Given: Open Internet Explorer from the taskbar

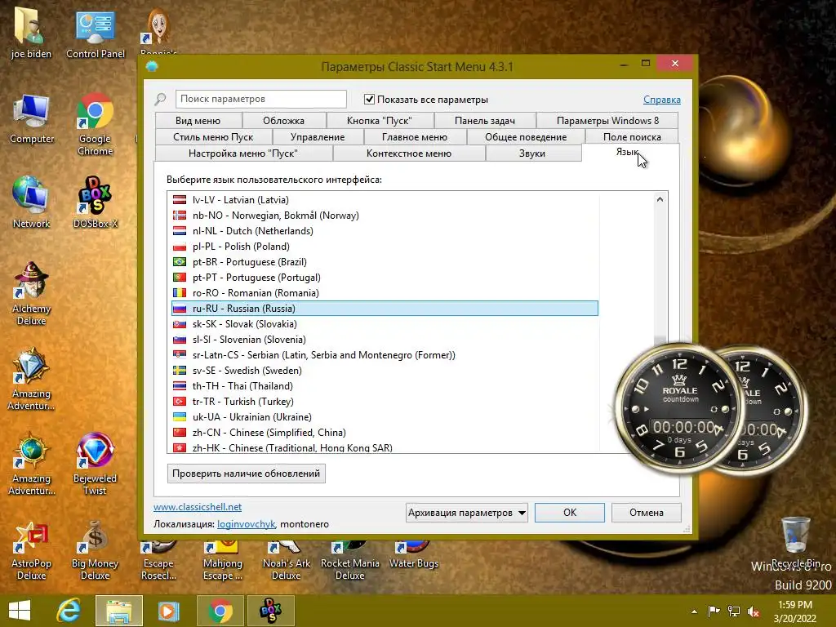Looking at the screenshot, I should [x=69, y=611].
